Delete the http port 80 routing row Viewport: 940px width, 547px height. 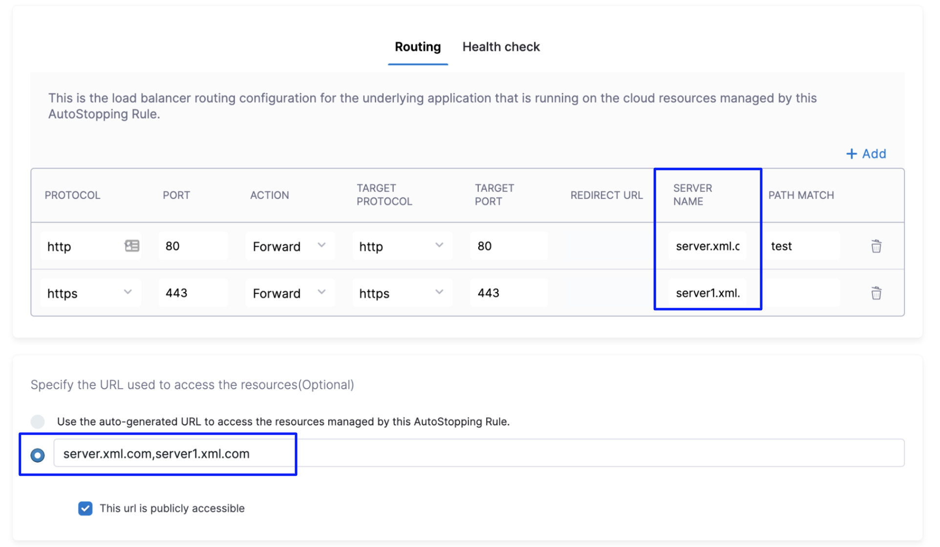(876, 246)
